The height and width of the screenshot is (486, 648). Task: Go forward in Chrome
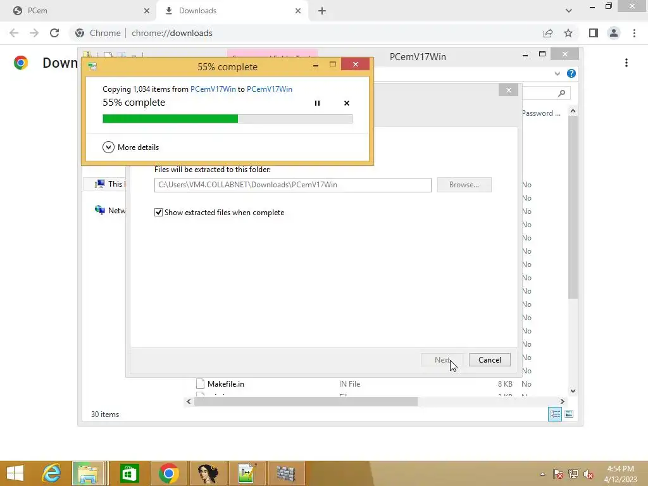[x=34, y=33]
